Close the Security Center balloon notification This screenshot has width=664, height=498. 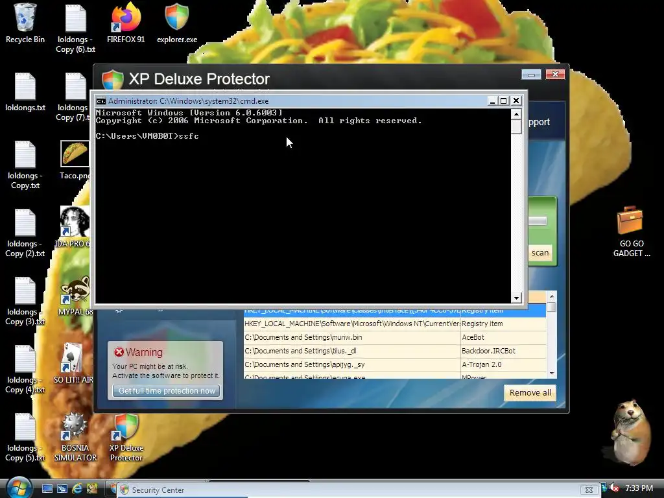(589, 490)
